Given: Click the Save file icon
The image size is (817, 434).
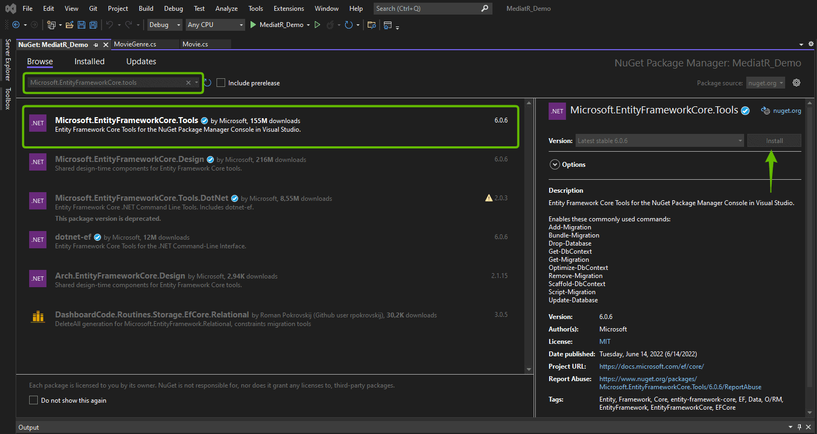Looking at the screenshot, I should pyautogui.click(x=82, y=25).
